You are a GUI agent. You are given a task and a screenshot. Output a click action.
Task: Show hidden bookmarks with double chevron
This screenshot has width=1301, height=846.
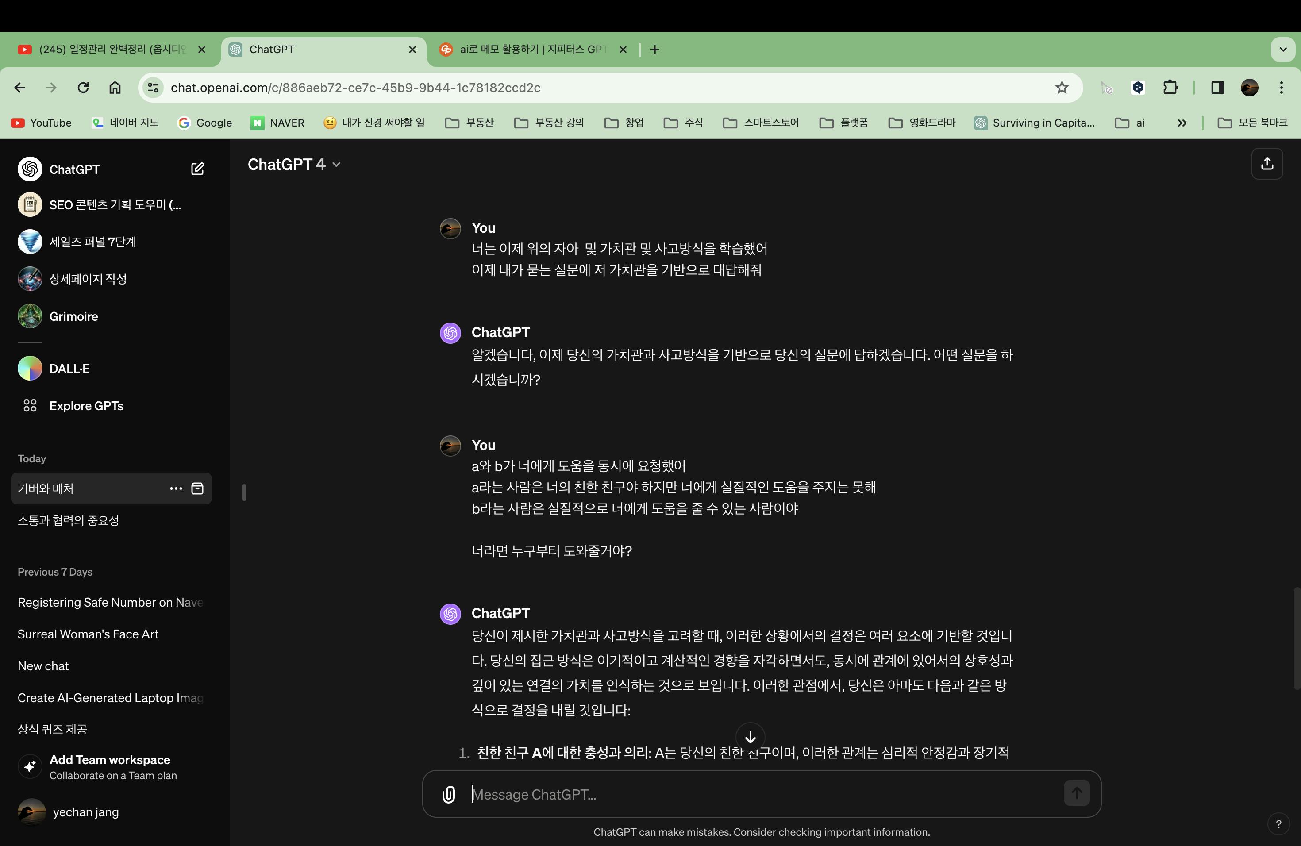coord(1182,123)
